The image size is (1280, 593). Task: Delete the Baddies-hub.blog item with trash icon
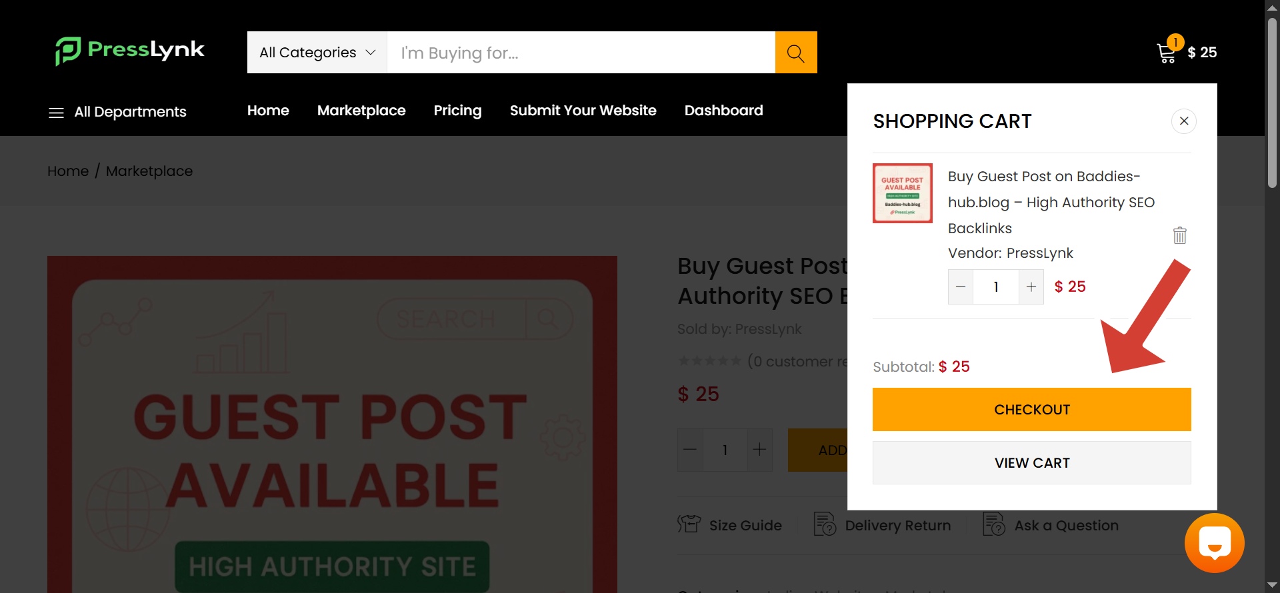[1180, 235]
